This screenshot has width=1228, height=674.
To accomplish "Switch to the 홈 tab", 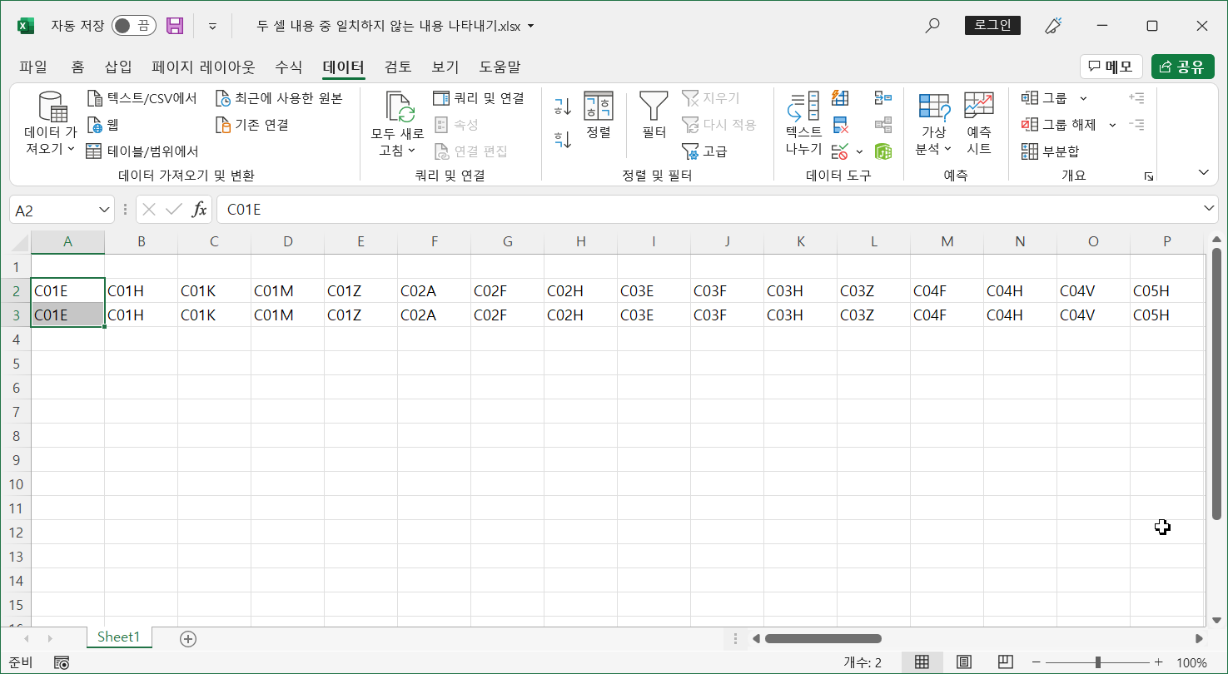I will coord(77,67).
